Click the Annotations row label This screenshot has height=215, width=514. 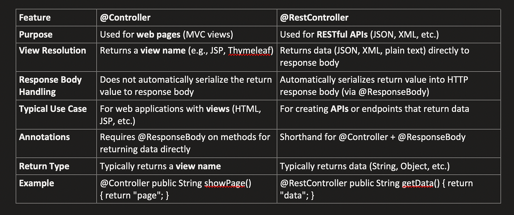44,137
